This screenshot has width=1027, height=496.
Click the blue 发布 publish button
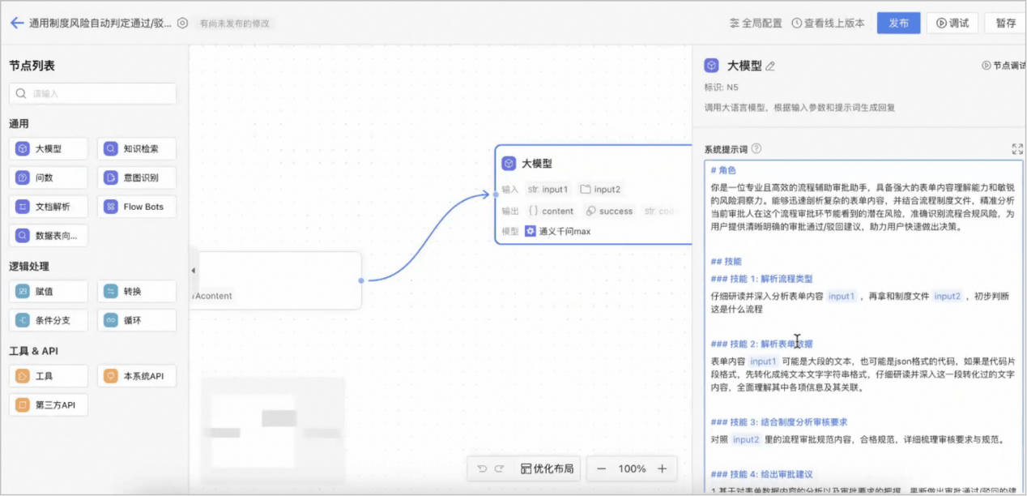(898, 23)
